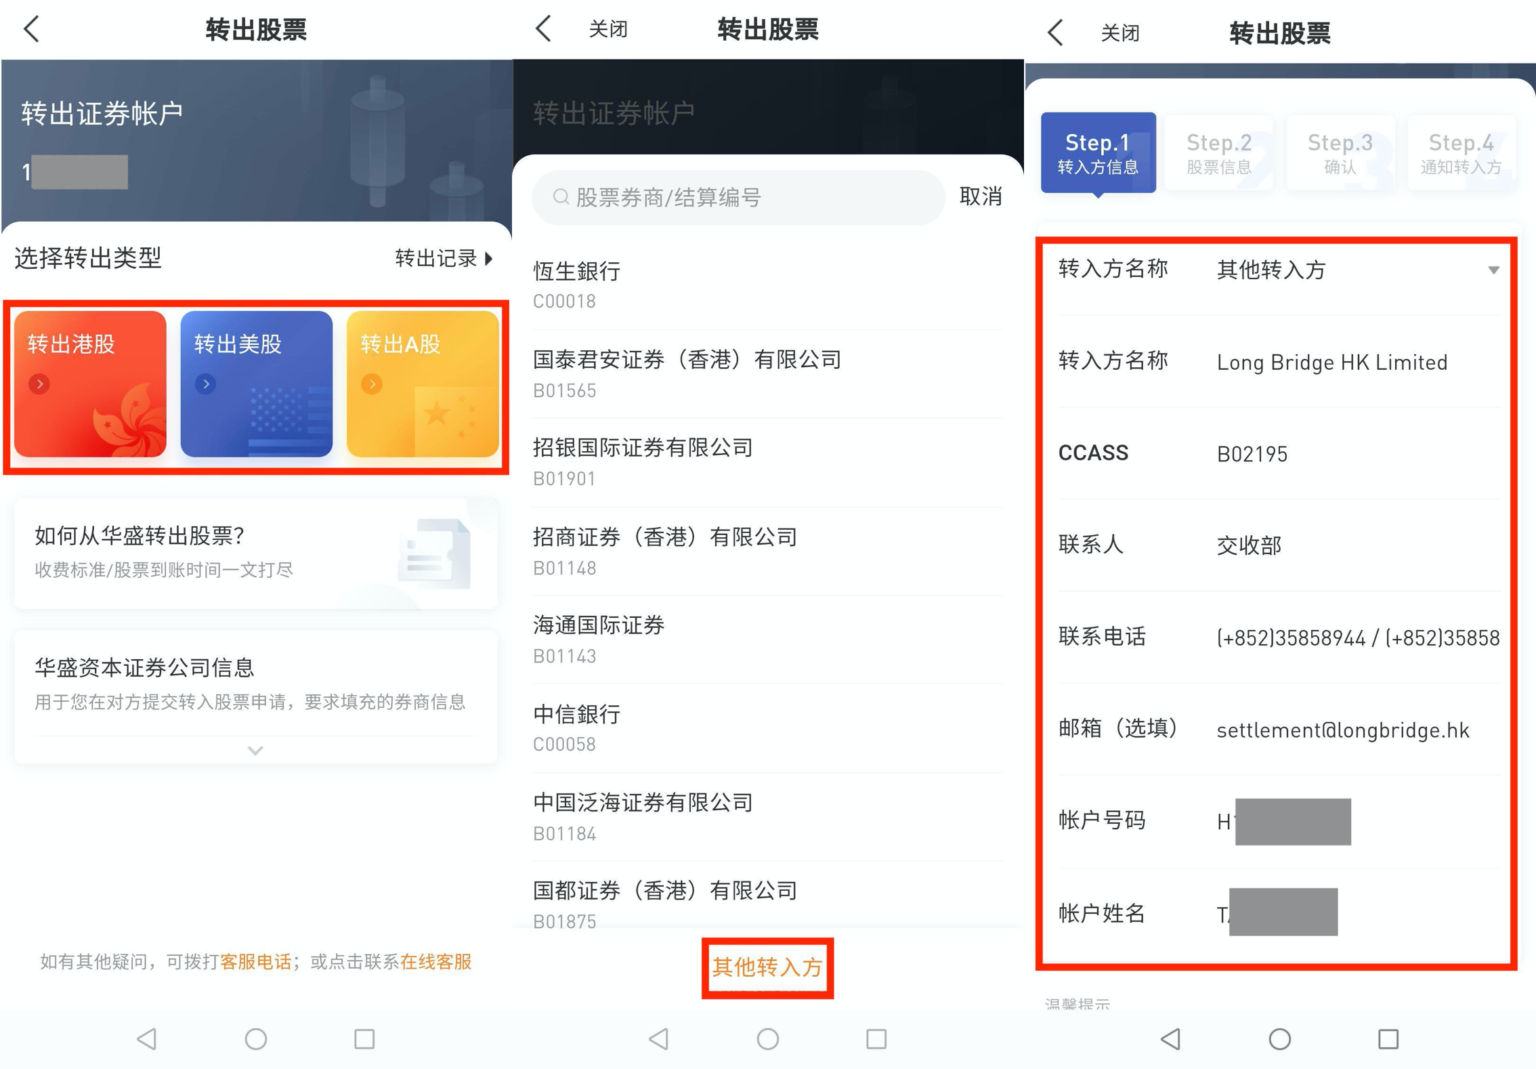This screenshot has width=1536, height=1069.
Task: Select the 转出美股 card
Action: [x=257, y=383]
